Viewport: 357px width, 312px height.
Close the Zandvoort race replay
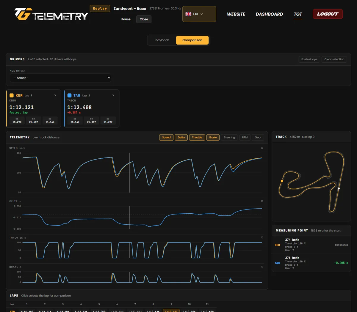(144, 19)
